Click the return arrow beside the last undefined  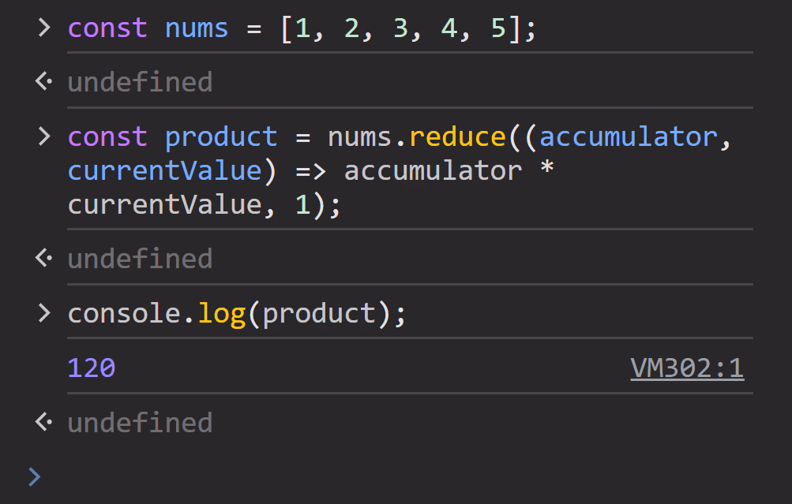point(44,422)
